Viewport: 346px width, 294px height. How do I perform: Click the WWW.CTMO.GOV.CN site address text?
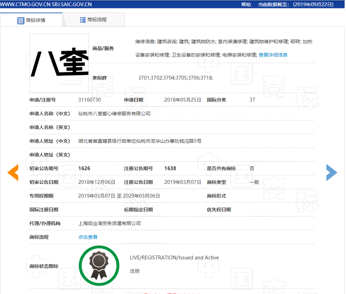[25, 4]
